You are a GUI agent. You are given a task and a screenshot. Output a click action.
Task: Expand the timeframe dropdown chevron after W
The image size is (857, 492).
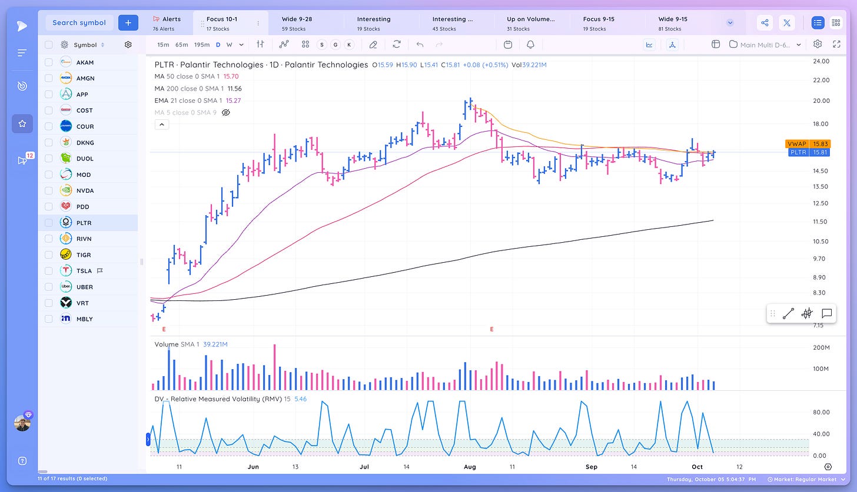coord(241,44)
